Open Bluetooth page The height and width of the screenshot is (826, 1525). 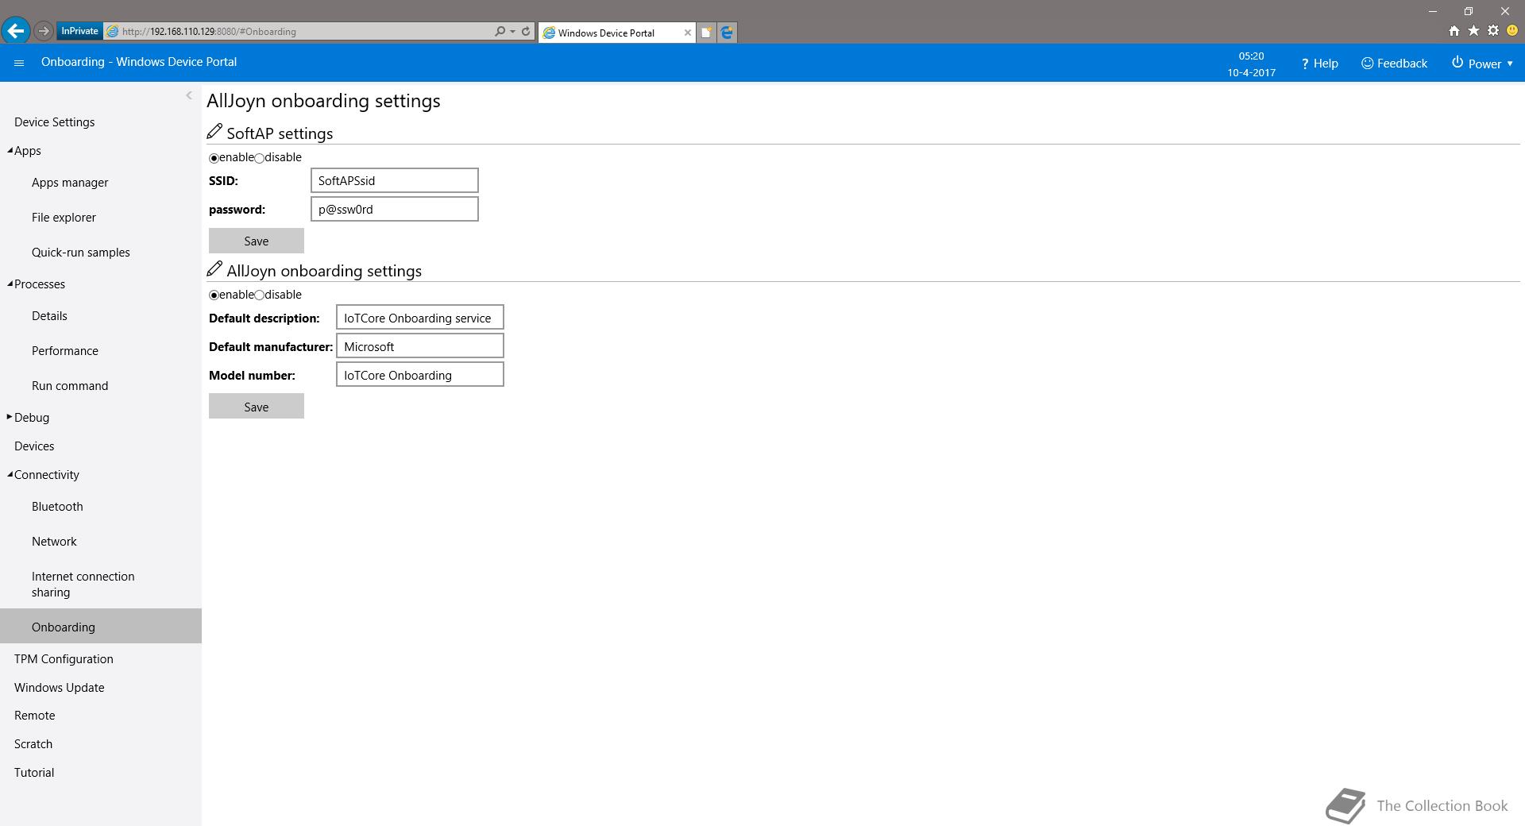tap(57, 506)
